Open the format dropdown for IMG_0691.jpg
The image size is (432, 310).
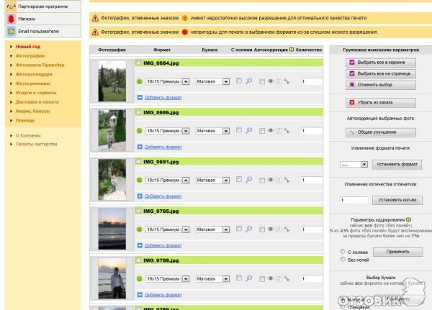tap(186, 180)
